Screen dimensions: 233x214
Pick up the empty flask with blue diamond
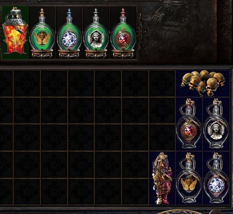coord(216,178)
